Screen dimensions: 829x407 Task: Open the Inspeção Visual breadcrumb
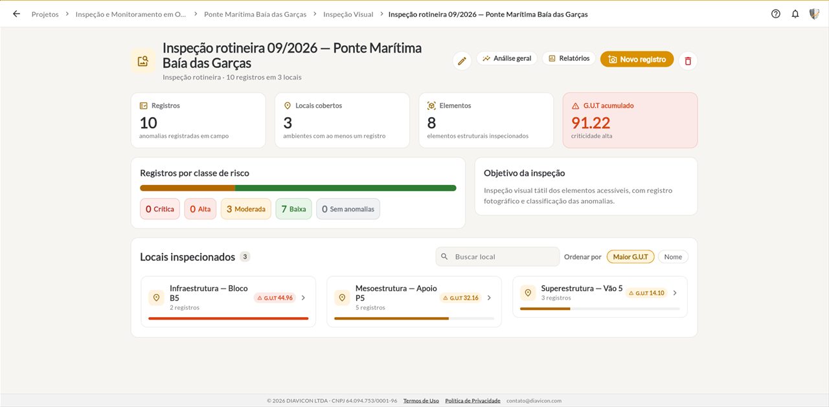pos(348,14)
